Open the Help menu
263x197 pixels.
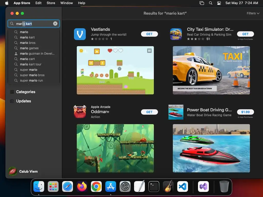(x=81, y=3)
